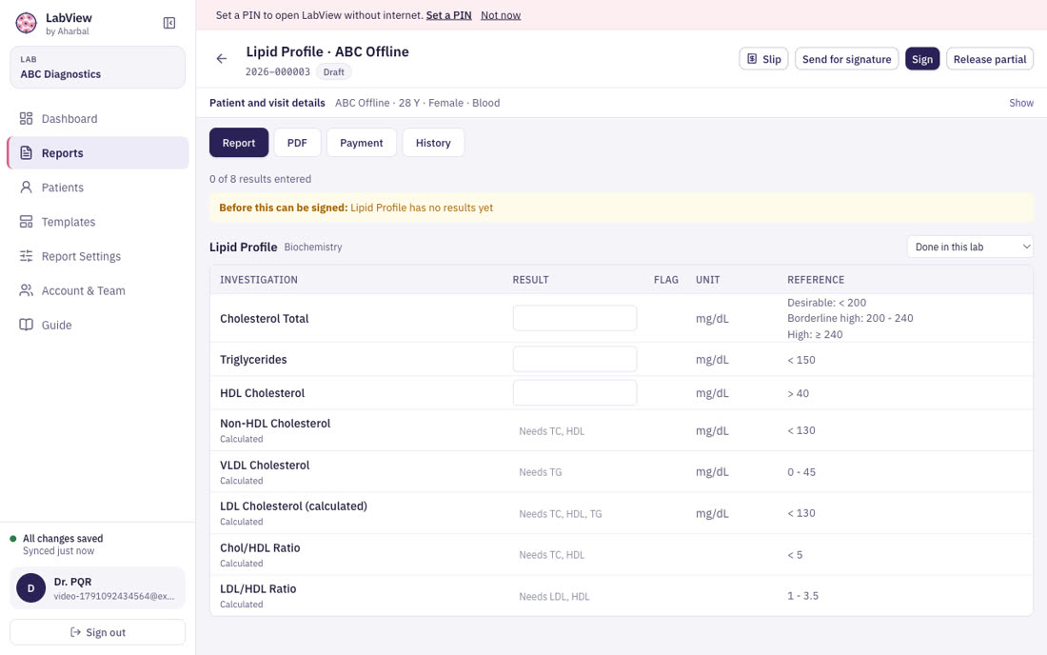The width and height of the screenshot is (1047, 655).
Task: Click the Templates layout icon
Action: (x=26, y=222)
